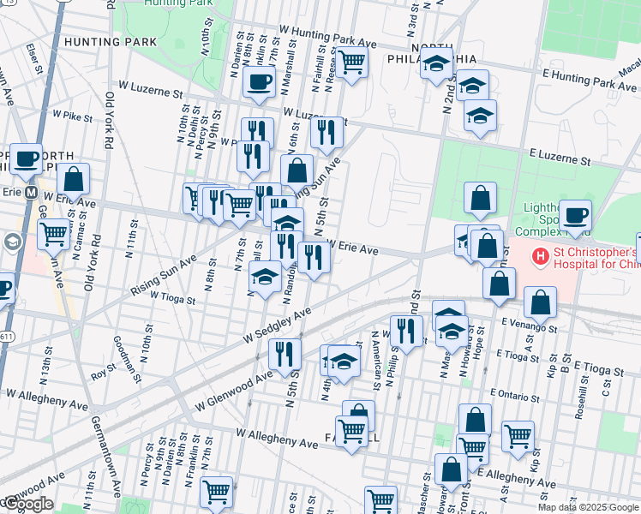This screenshot has width=641, height=514.
Task: Click the cafe marker near W Luzerne St
Action: pos(259,85)
